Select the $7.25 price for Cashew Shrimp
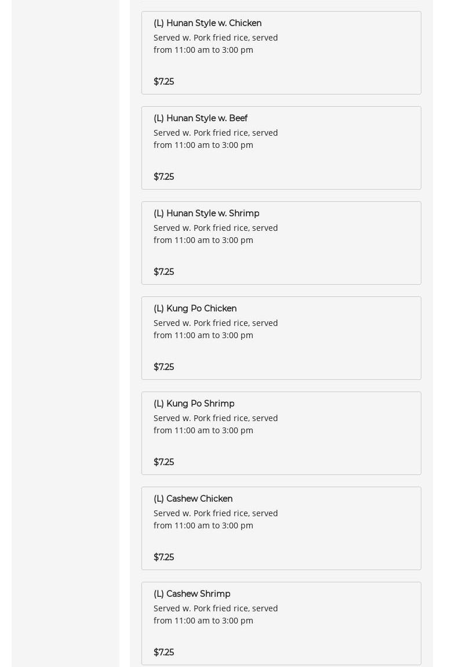 (163, 652)
